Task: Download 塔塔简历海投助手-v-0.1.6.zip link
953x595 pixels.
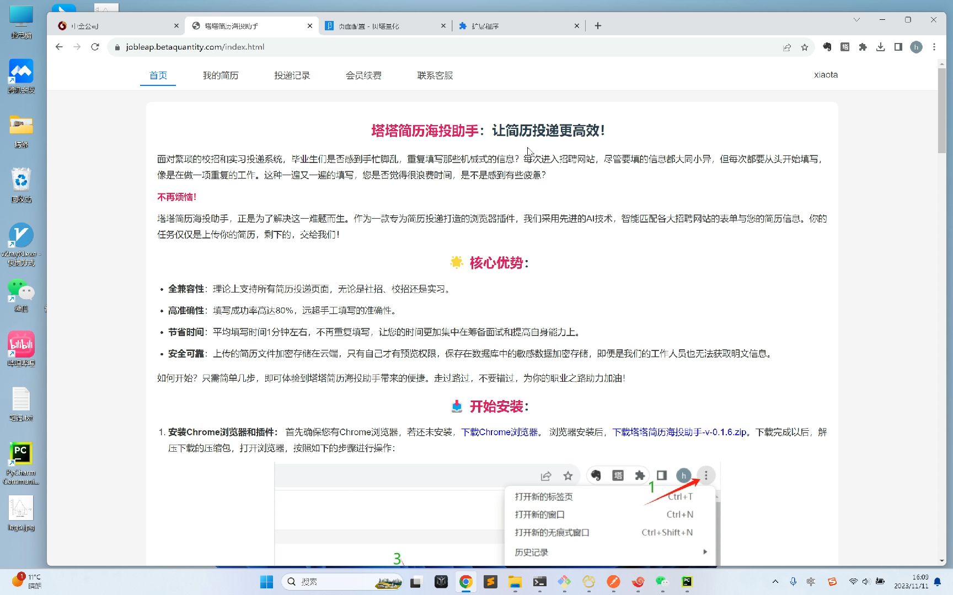Action: (679, 432)
